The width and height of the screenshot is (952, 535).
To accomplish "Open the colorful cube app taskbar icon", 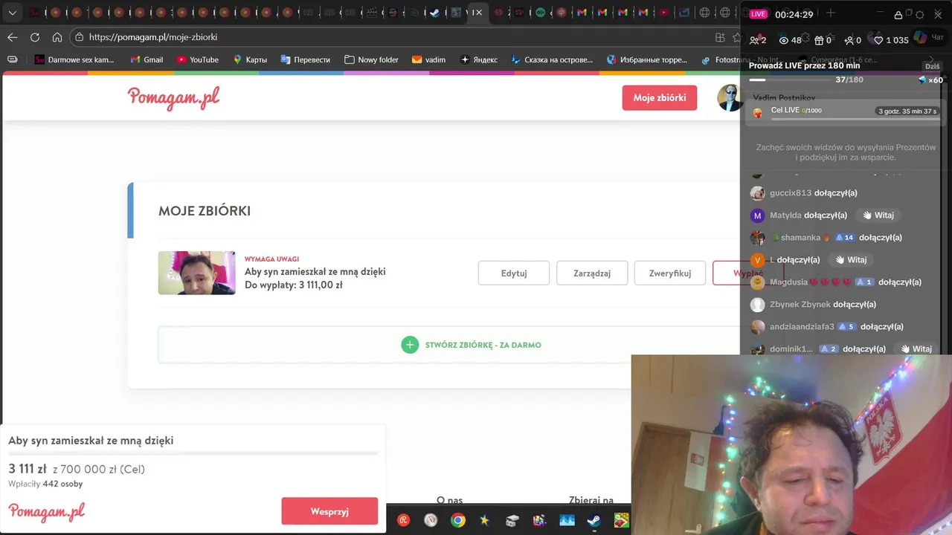I will 540,520.
